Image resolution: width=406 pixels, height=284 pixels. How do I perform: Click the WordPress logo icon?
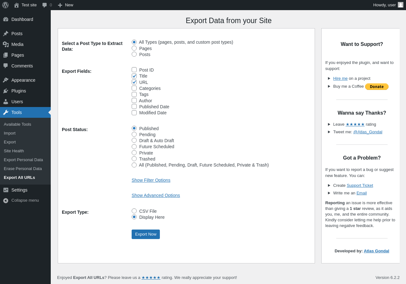[5, 5]
